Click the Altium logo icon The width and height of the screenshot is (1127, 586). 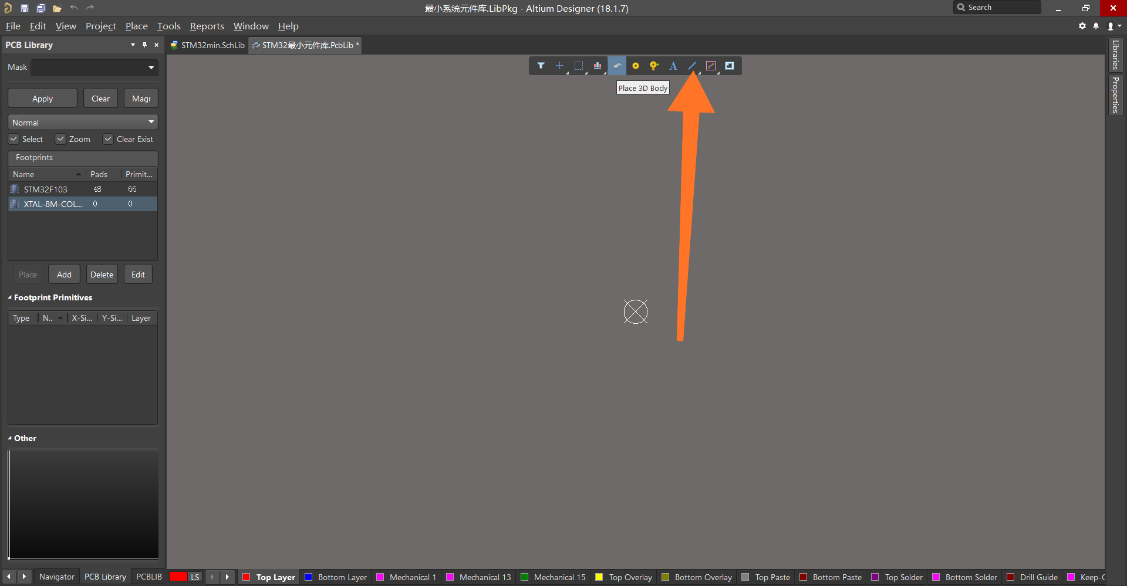[8, 8]
